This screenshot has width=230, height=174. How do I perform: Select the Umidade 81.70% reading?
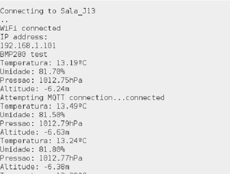33,72
